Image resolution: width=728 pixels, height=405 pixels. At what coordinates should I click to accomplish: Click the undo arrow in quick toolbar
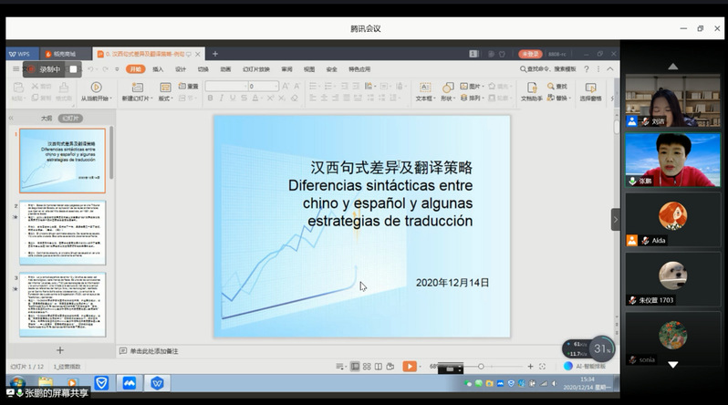(x=90, y=69)
